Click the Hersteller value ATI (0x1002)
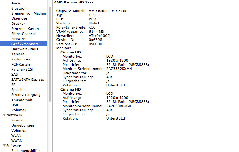 pyautogui.click(x=100, y=36)
